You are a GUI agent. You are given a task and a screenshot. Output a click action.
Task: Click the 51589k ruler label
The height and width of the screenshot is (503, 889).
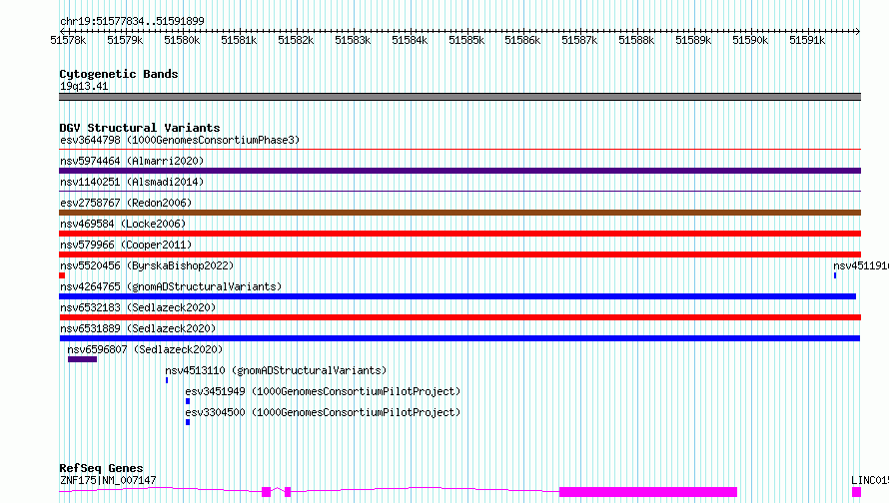tap(693, 41)
